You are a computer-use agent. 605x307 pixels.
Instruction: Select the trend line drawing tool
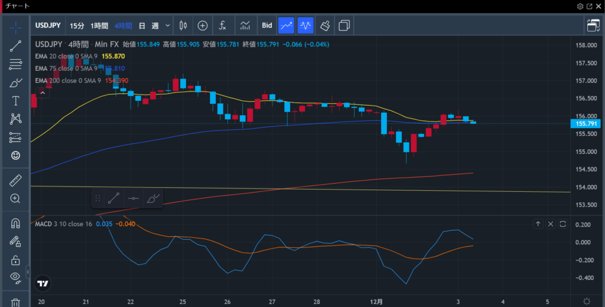(15, 45)
